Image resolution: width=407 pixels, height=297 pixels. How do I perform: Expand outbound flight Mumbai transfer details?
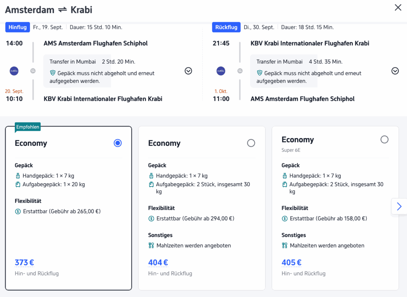188,71
